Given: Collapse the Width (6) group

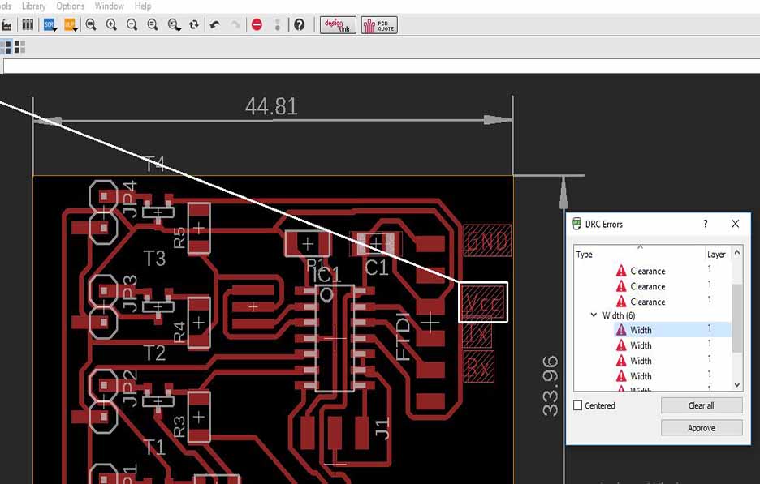Looking at the screenshot, I should click(x=594, y=315).
